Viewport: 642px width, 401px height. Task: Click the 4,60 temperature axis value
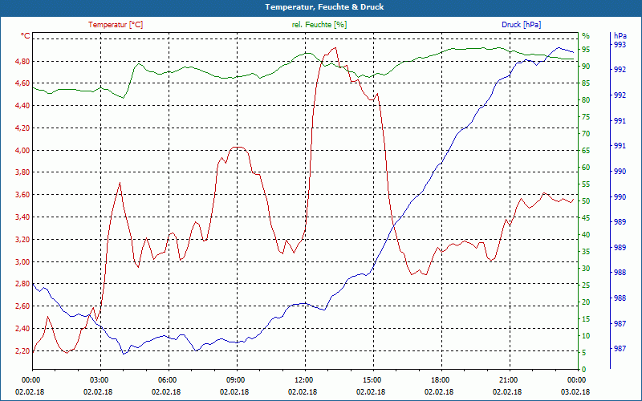point(22,83)
